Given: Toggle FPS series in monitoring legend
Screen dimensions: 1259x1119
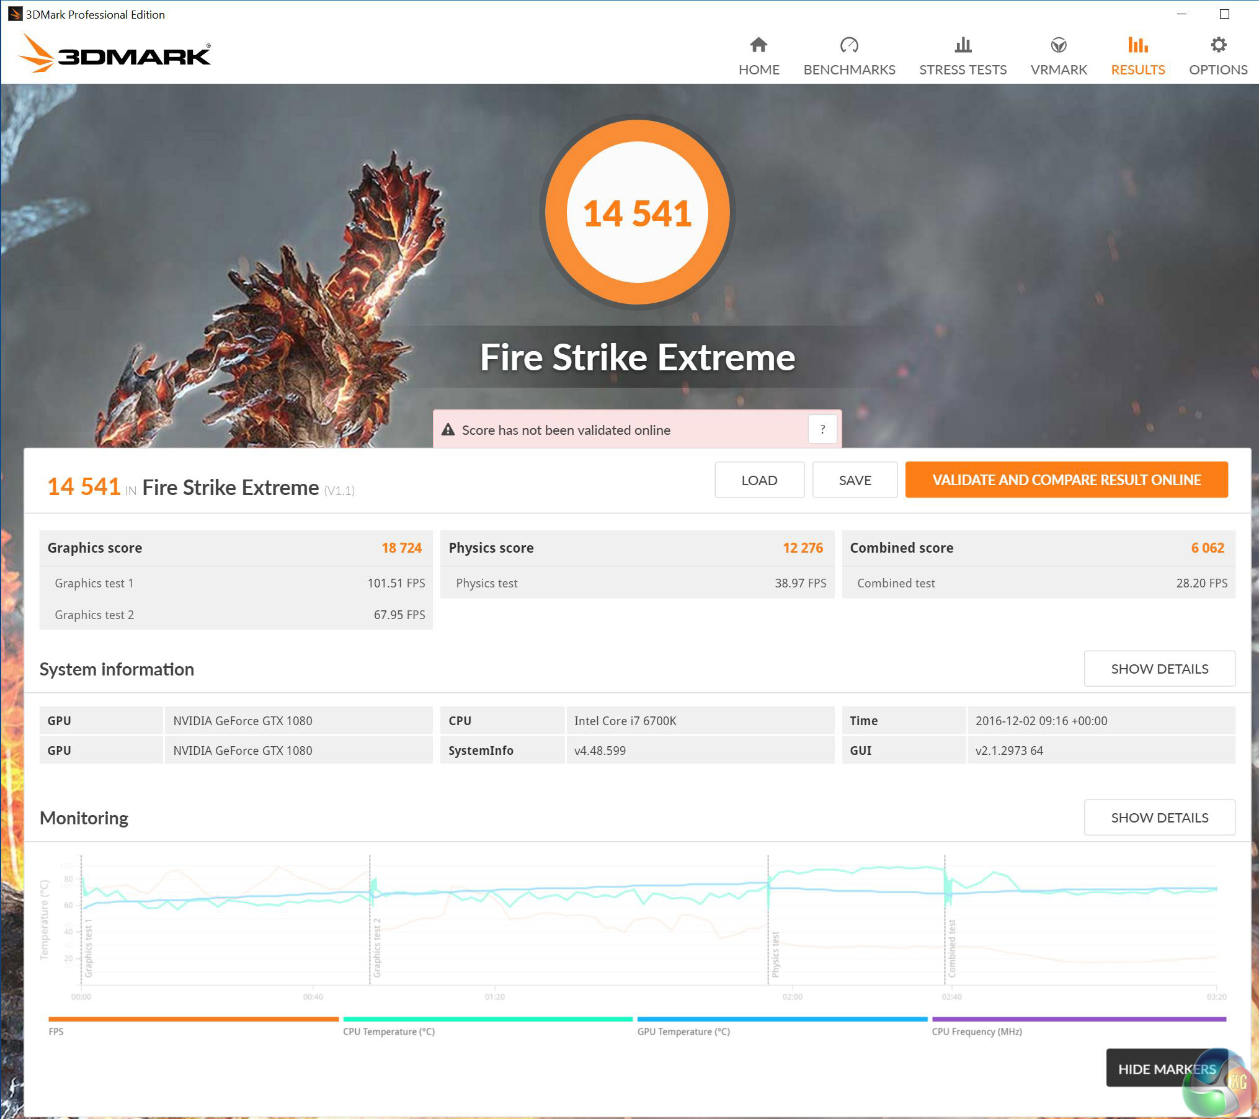Looking at the screenshot, I should pos(56,1031).
